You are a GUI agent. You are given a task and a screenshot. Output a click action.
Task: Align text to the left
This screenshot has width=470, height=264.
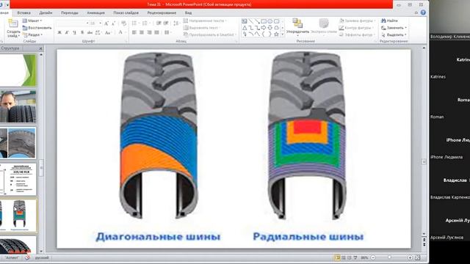(134, 32)
